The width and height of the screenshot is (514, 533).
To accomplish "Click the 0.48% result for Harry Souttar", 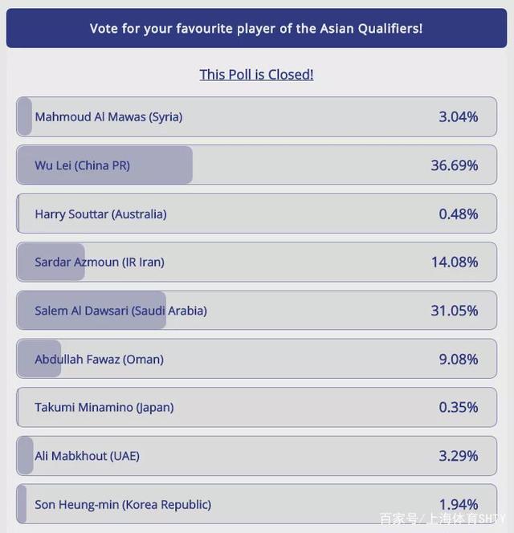I will (458, 214).
